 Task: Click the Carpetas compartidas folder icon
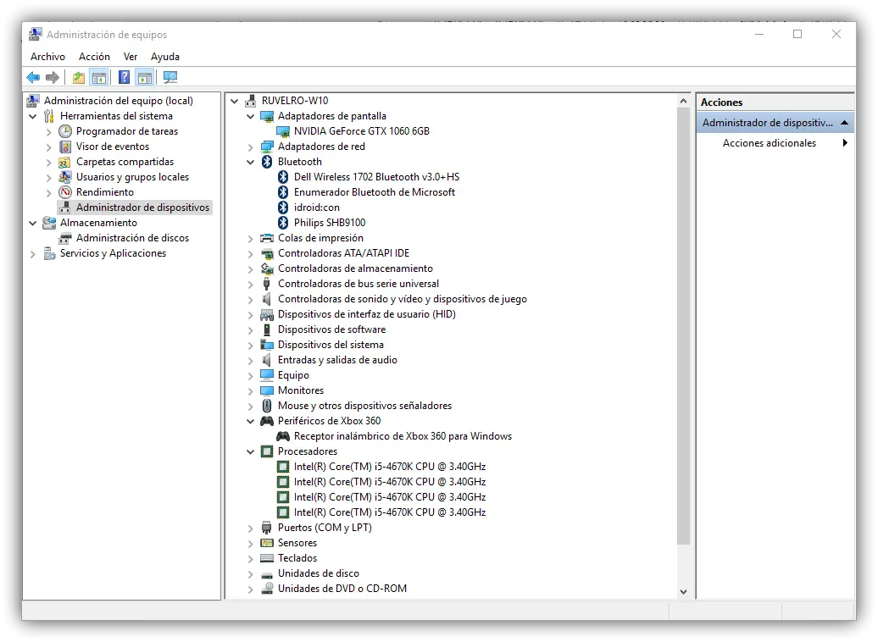pyautogui.click(x=65, y=162)
